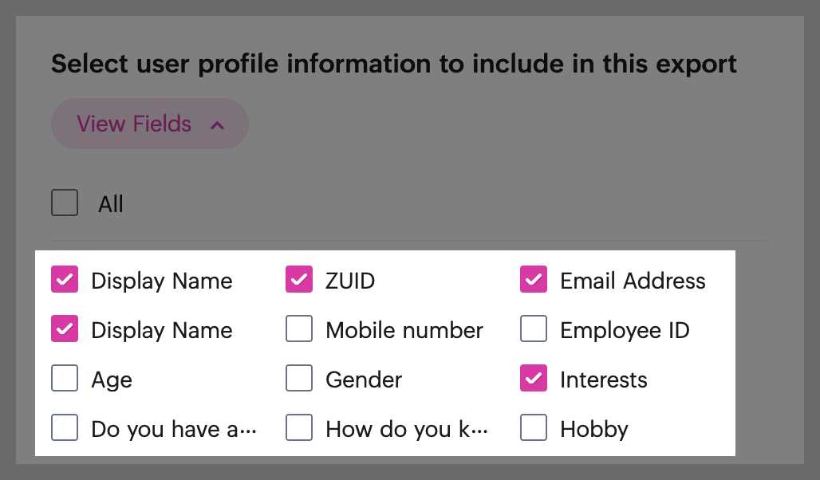Enable the Hobby checkbox

point(534,427)
